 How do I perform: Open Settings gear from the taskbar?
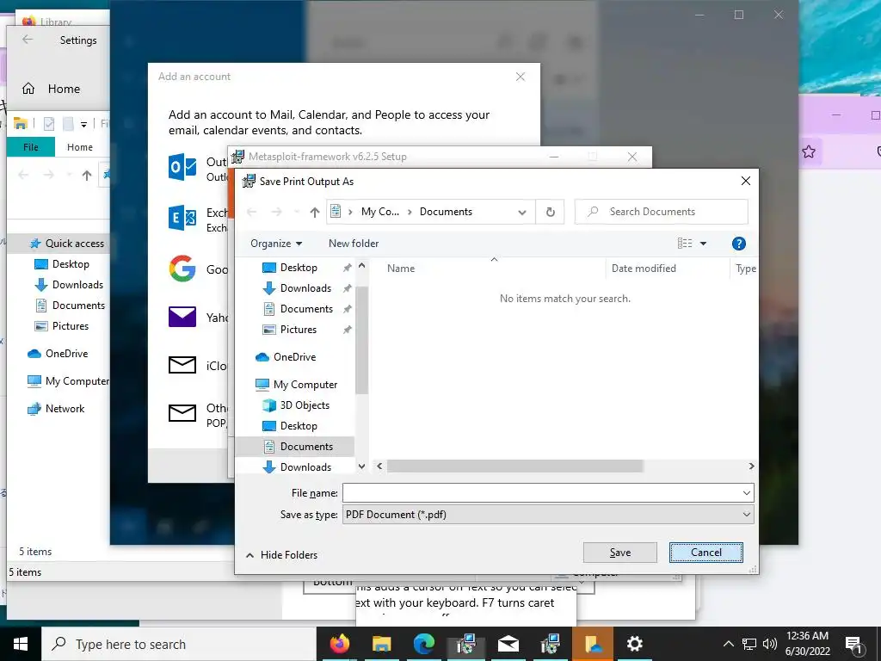[634, 644]
